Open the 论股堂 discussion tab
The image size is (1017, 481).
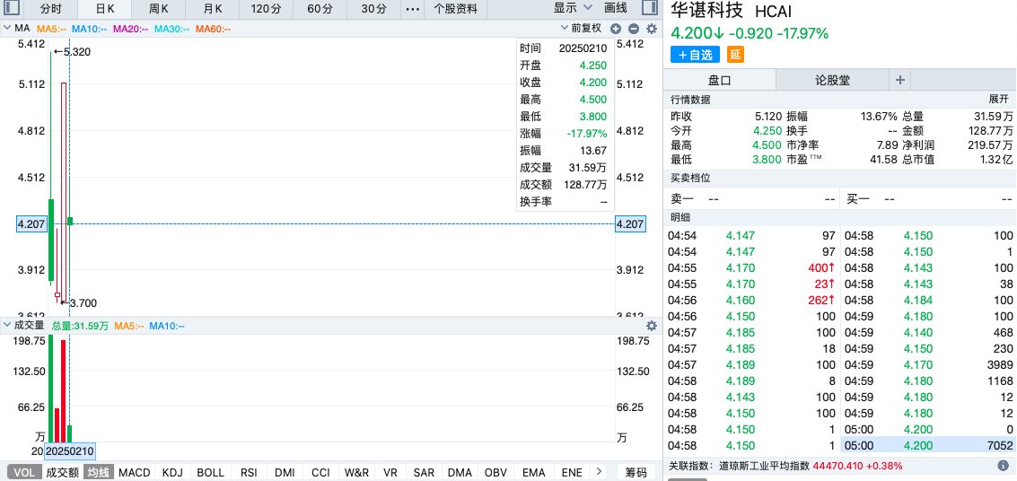click(x=832, y=80)
